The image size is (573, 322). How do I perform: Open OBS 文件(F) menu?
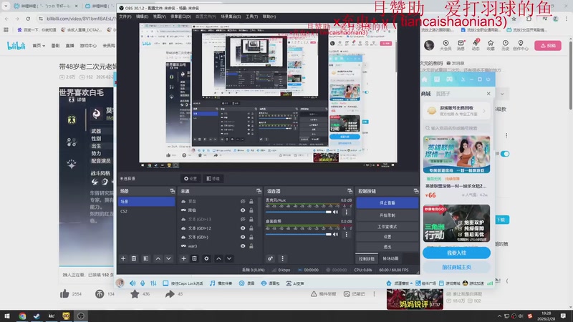coord(125,16)
